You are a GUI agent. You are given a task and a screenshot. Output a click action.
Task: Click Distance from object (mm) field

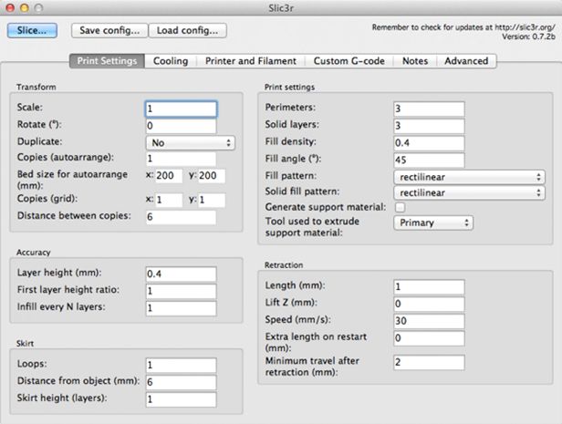click(181, 382)
